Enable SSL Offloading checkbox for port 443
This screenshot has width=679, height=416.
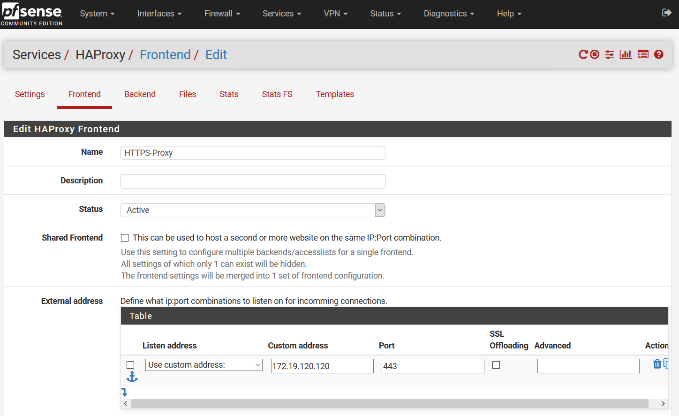[x=496, y=365]
